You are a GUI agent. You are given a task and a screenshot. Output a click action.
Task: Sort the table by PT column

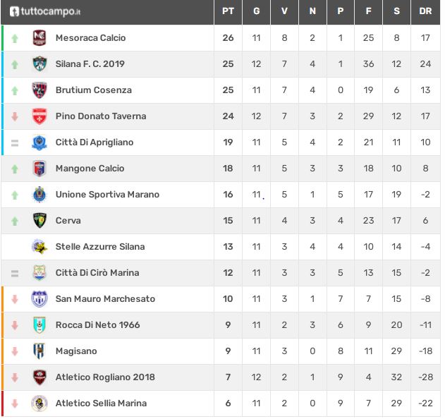coord(228,11)
